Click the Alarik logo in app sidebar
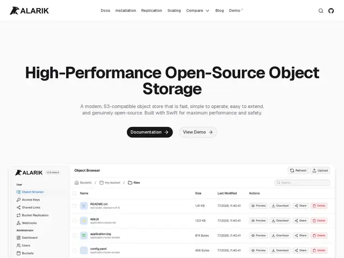Screen dimensions: 344x258 (x=28, y=173)
